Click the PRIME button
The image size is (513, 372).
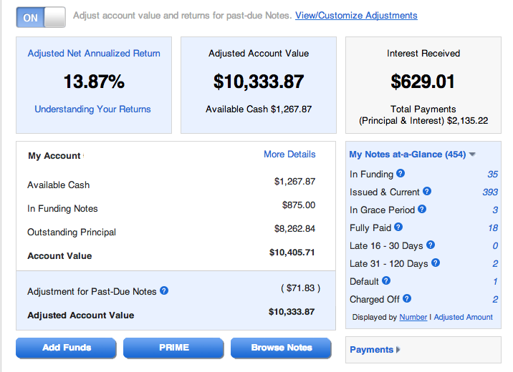tap(173, 348)
